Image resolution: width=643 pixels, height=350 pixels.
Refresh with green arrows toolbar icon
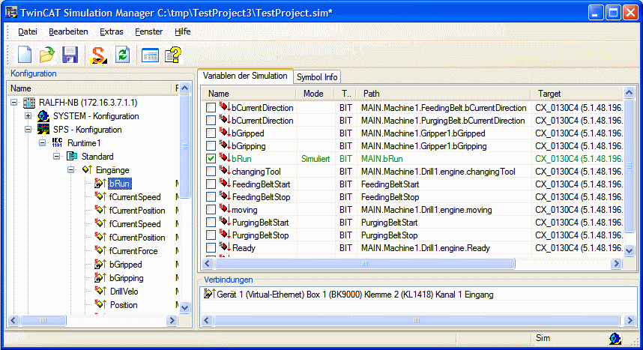pos(123,55)
